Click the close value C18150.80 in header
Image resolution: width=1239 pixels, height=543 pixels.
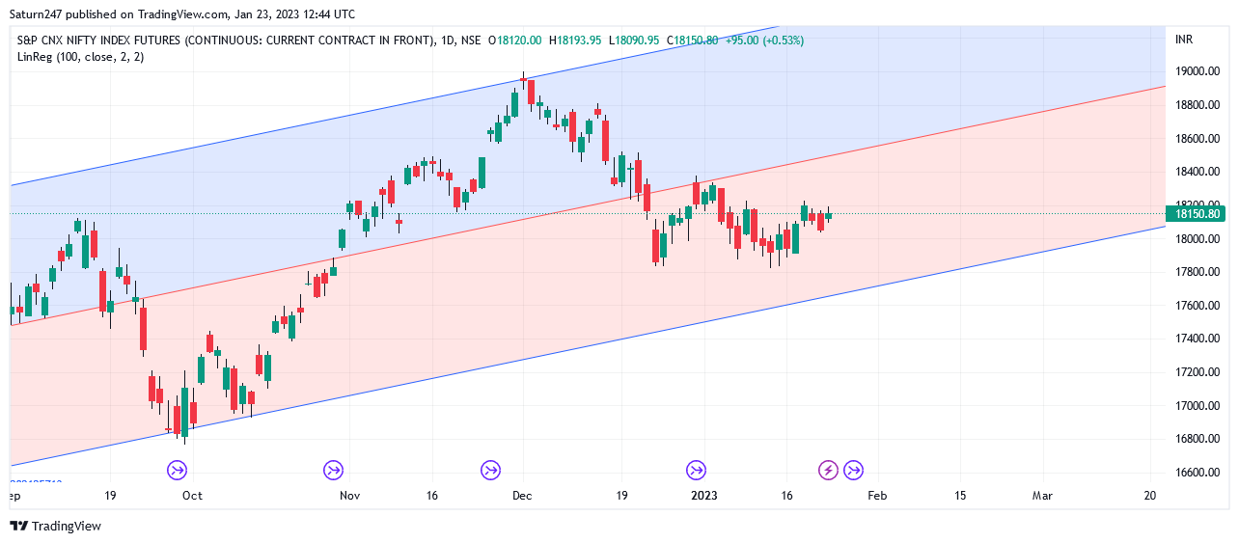pos(692,41)
